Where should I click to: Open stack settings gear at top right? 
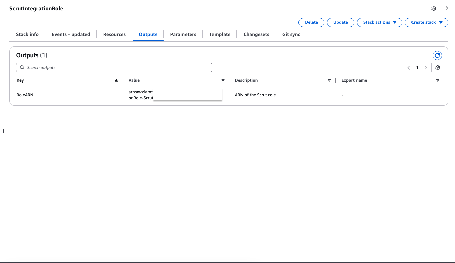(x=434, y=8)
